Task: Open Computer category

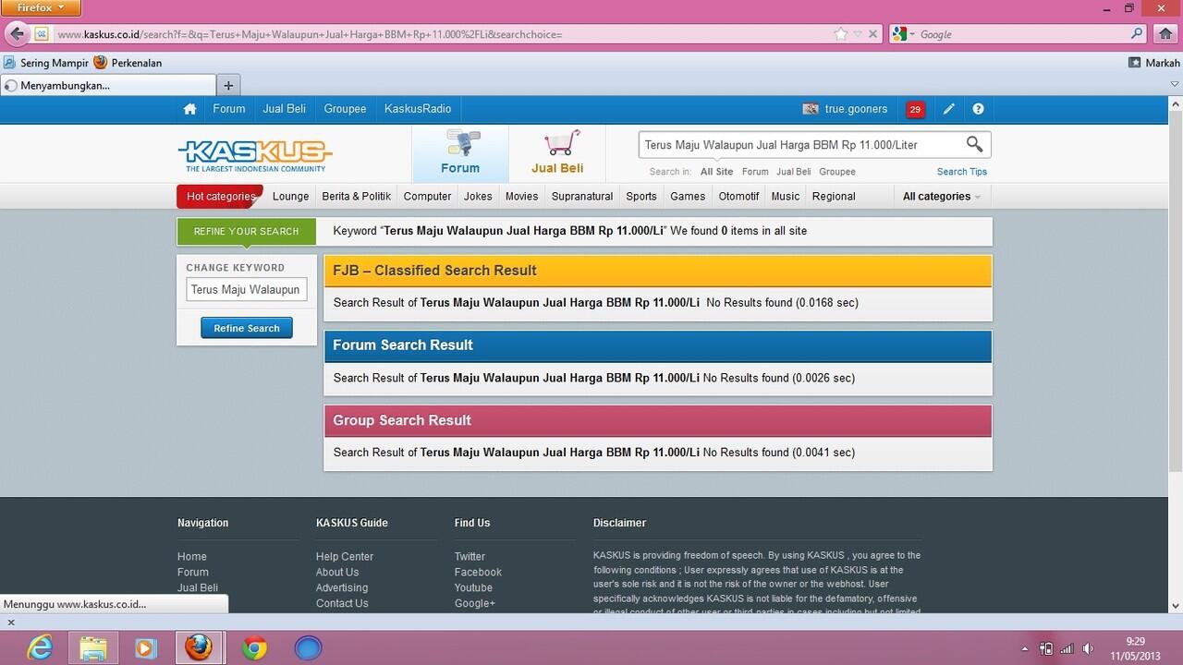Action: pyautogui.click(x=427, y=196)
